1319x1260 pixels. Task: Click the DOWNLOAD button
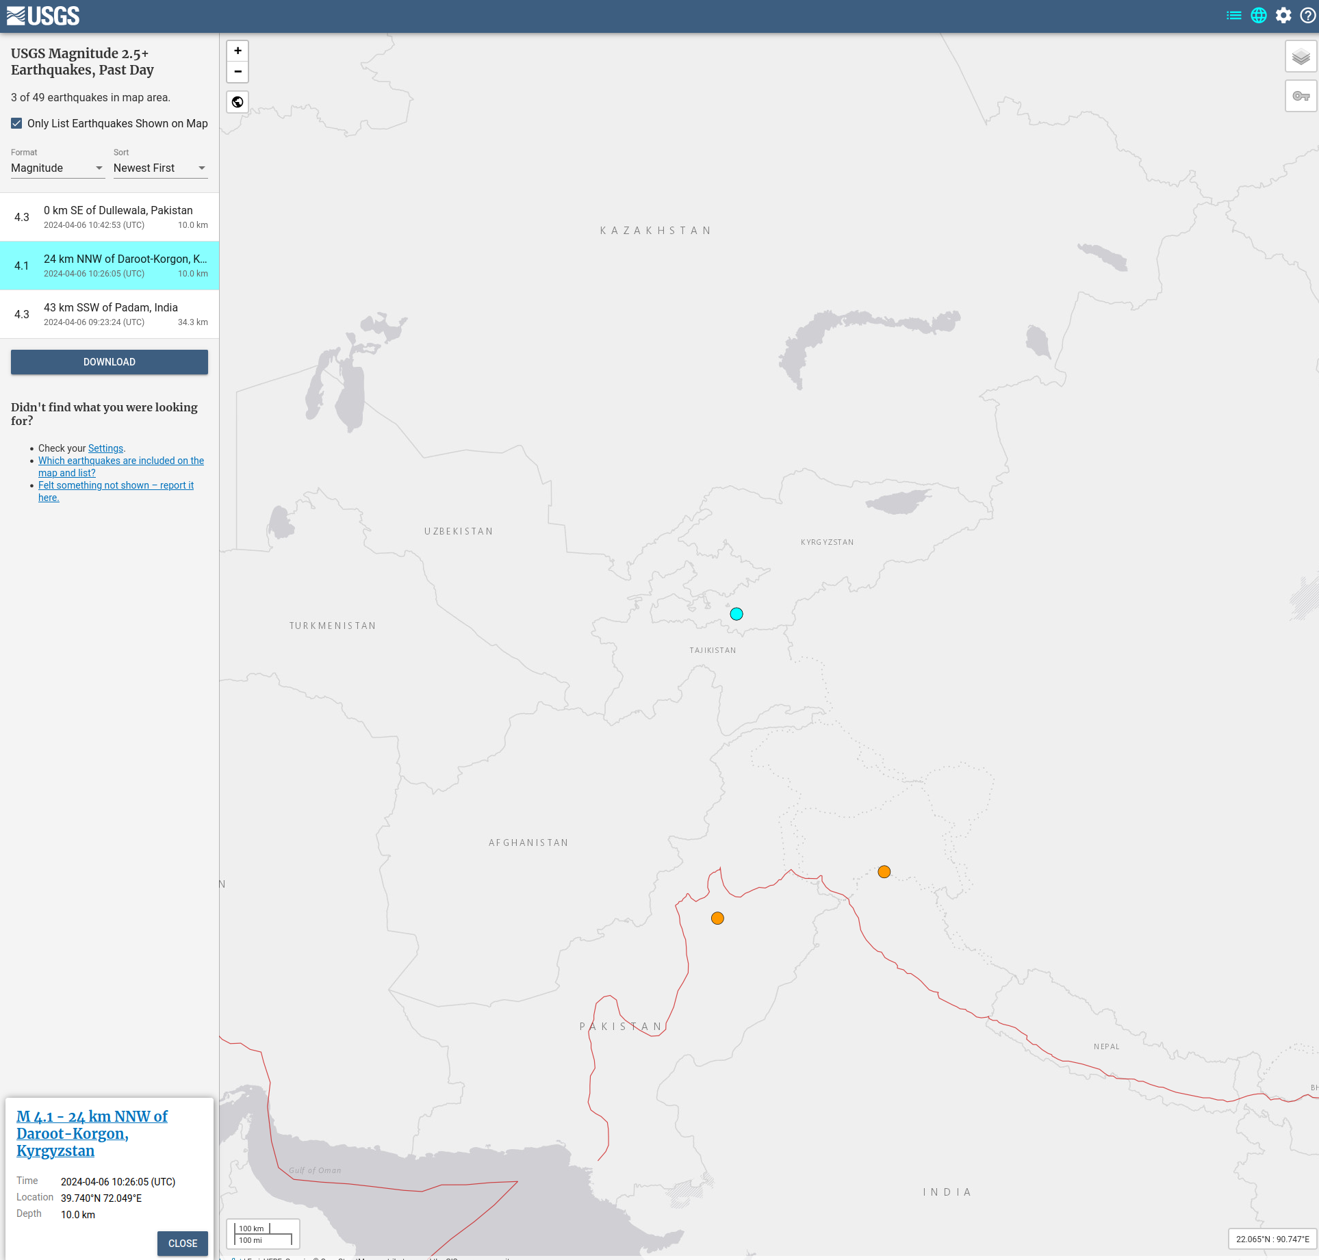point(110,362)
